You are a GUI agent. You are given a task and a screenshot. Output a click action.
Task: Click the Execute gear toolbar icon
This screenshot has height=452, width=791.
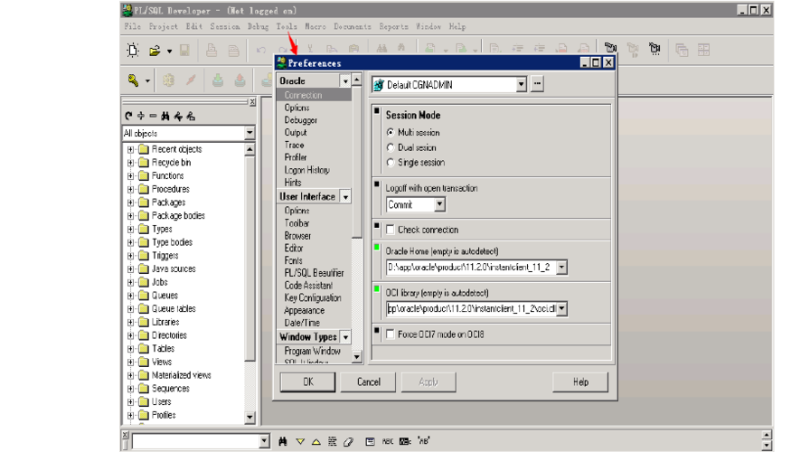(168, 80)
